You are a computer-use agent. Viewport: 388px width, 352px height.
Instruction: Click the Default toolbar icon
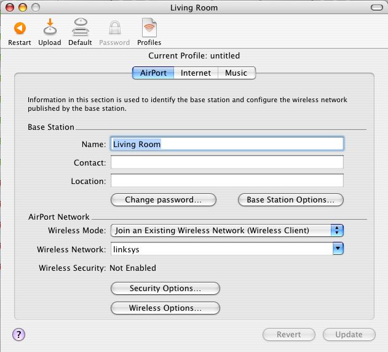coord(81,27)
